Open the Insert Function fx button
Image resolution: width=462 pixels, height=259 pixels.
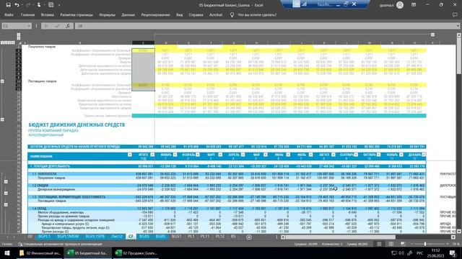point(67,26)
